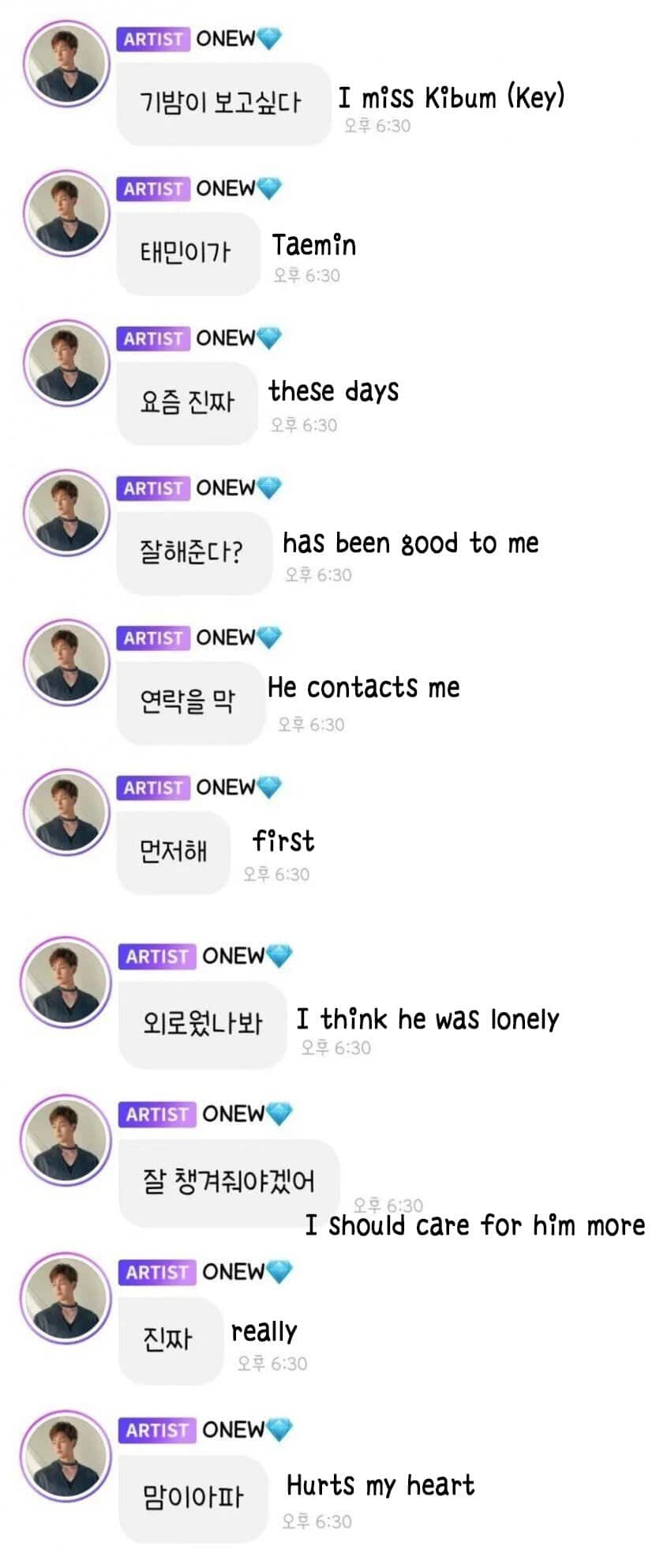Viewport: 671px width, 1565px height.
Task: Click the ONEW name above the lone '진짜' message
Action: [x=233, y=1272]
